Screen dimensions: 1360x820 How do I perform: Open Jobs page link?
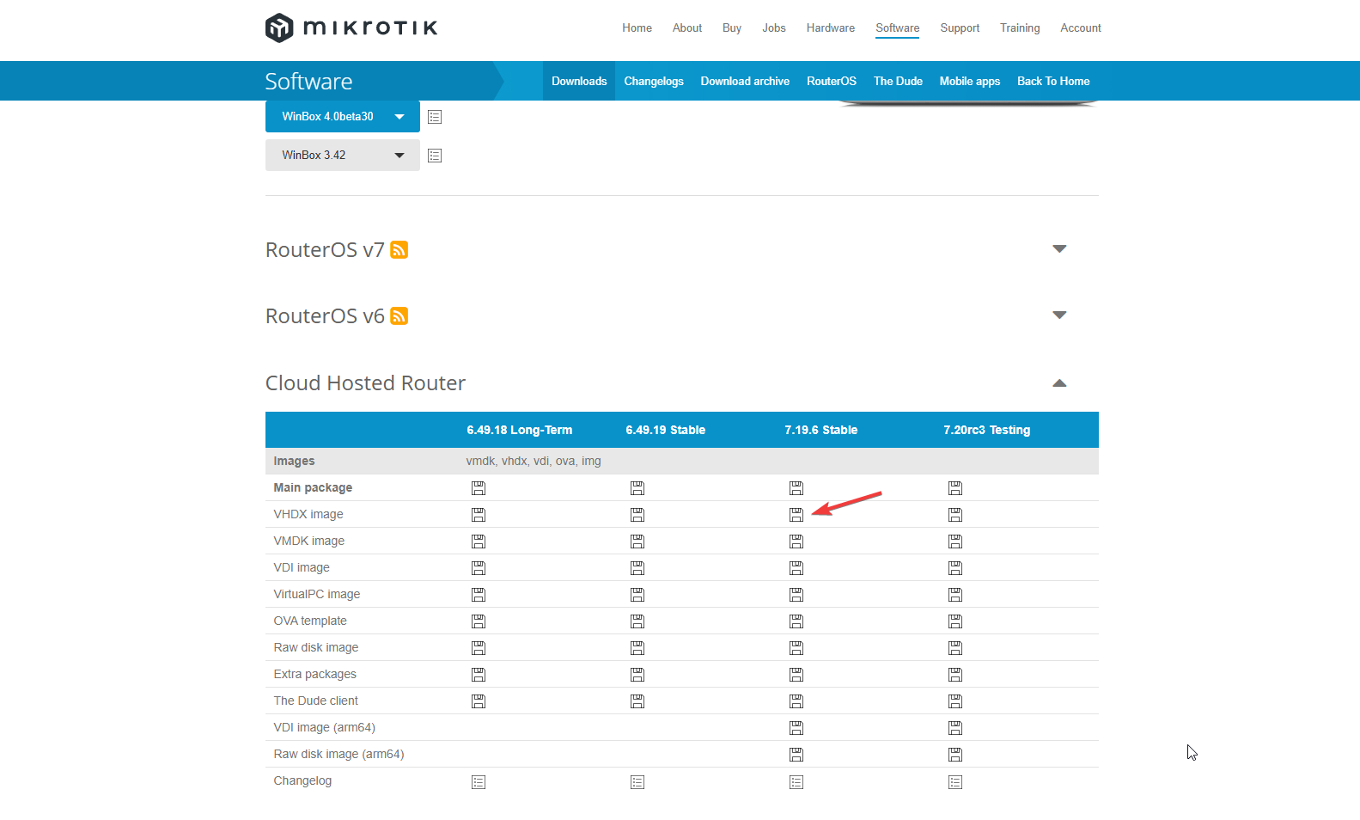click(x=774, y=28)
